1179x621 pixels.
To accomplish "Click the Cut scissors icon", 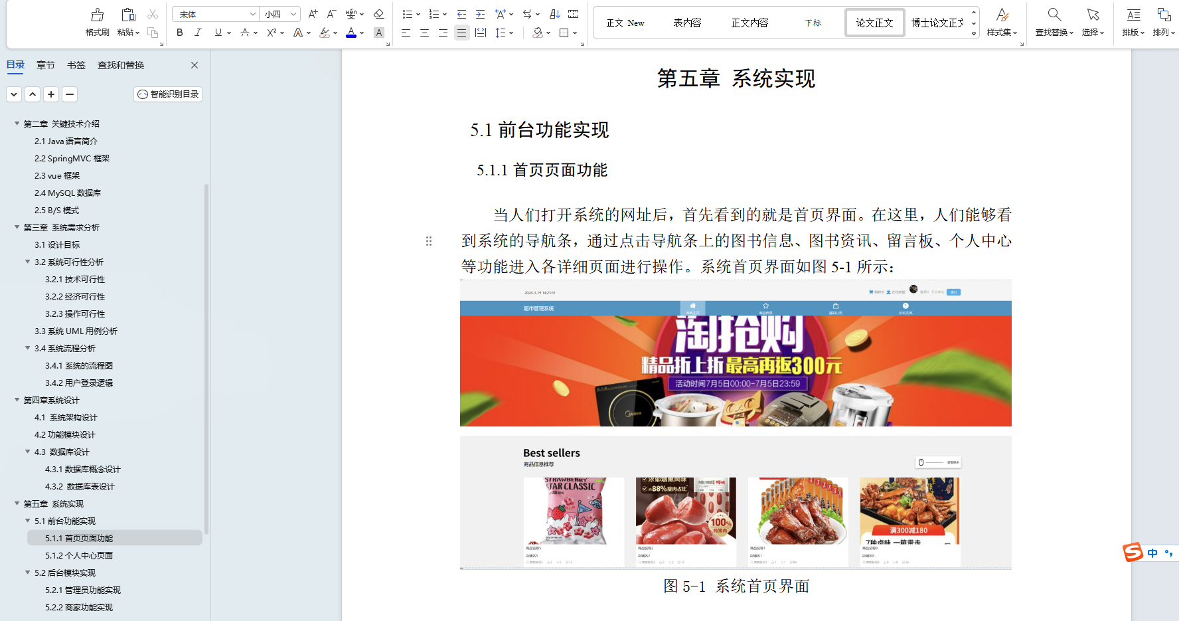I will [153, 14].
